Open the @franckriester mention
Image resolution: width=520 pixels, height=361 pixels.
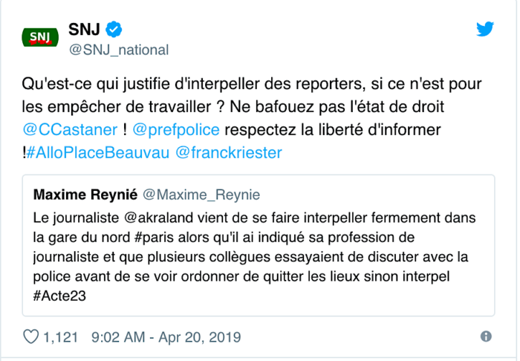coord(229,153)
